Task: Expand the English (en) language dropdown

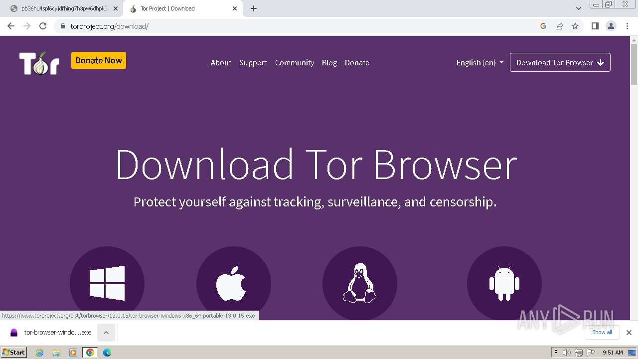Action: (480, 63)
